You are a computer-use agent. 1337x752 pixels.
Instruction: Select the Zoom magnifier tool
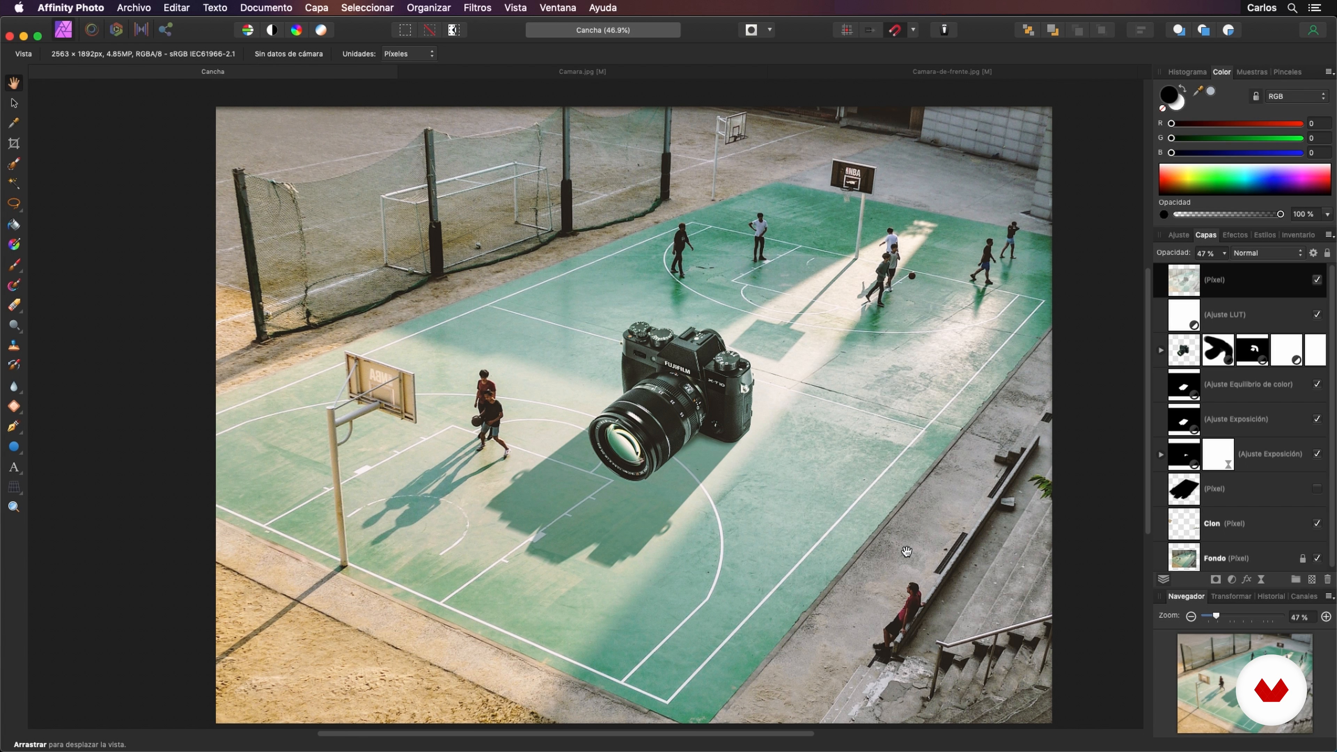pos(14,507)
